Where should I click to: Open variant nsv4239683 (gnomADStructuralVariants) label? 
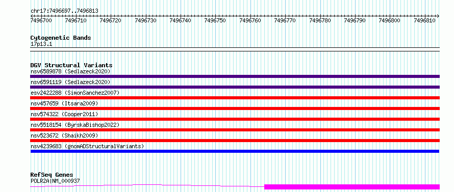coord(87,146)
